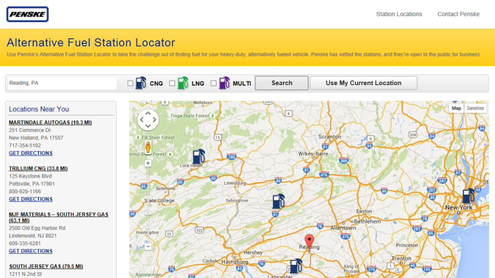Screen dimensions: 495x278
Task: Click the map pan navigation control
Action: tap(148, 120)
